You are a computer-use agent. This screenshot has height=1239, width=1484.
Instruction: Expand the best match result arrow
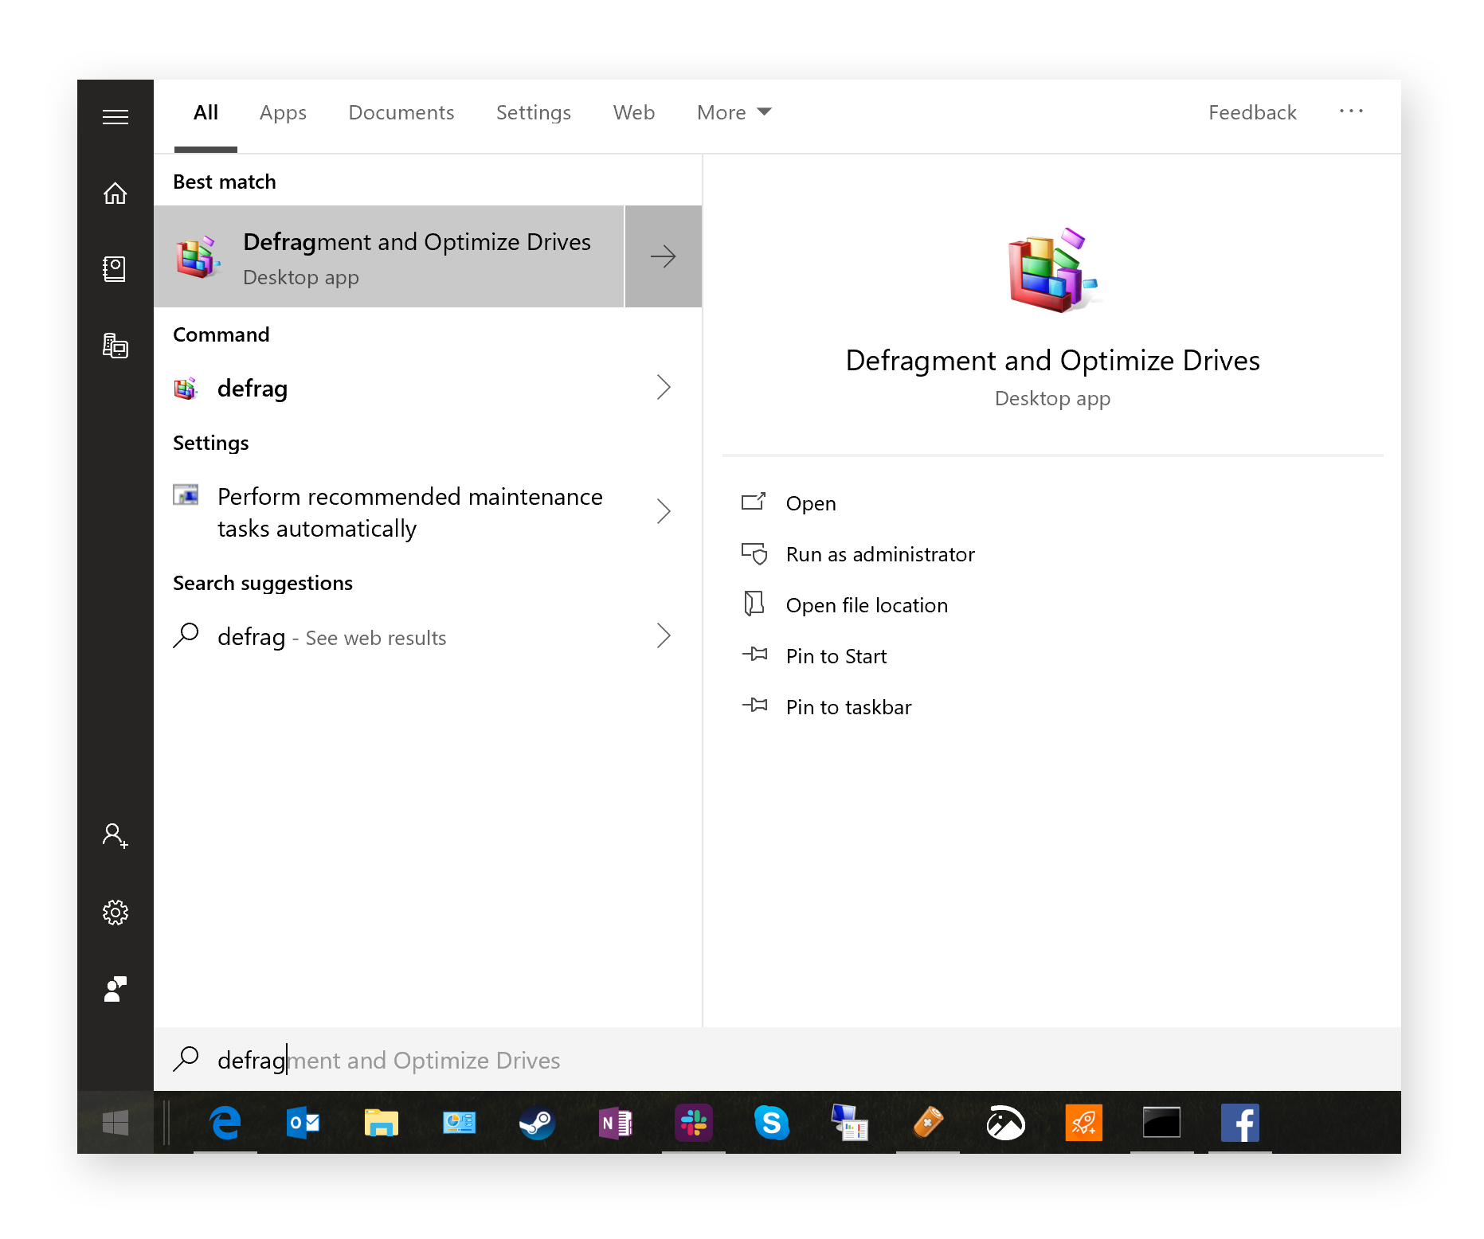coord(664,256)
